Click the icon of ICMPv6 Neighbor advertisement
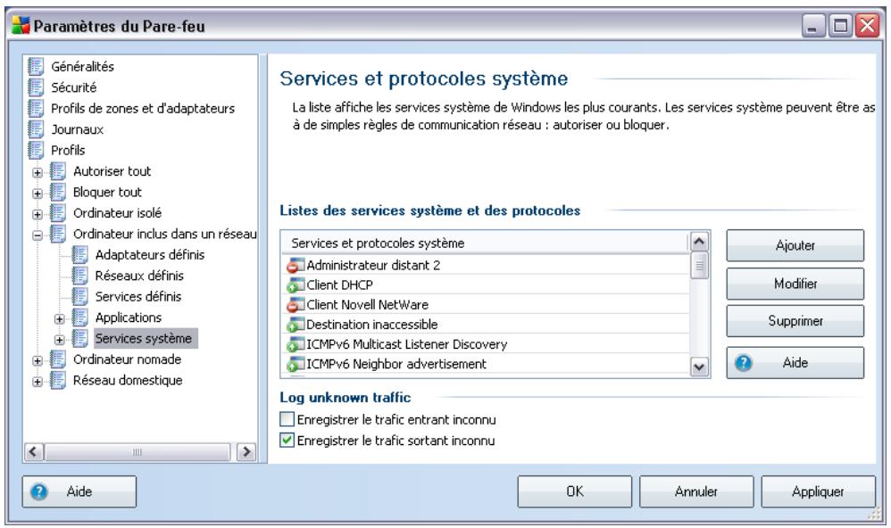Viewport: 891px width, 528px height. [296, 364]
